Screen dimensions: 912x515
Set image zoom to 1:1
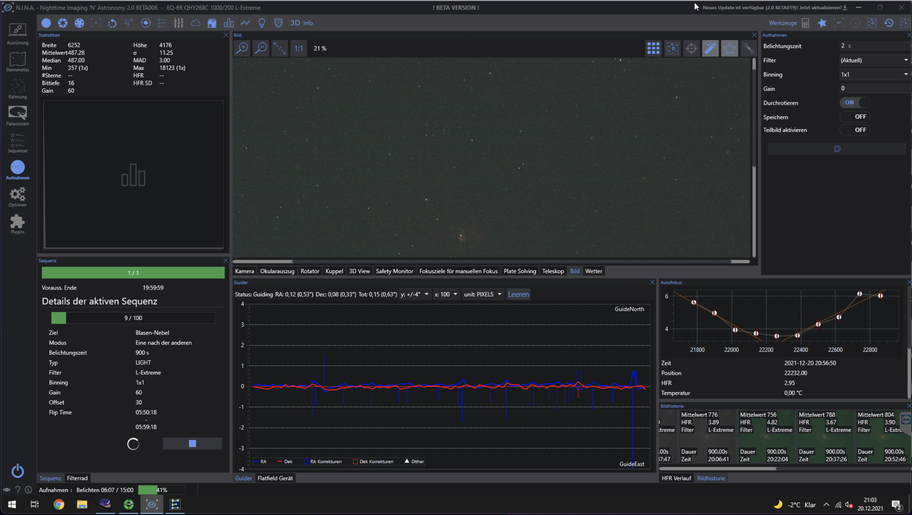298,48
